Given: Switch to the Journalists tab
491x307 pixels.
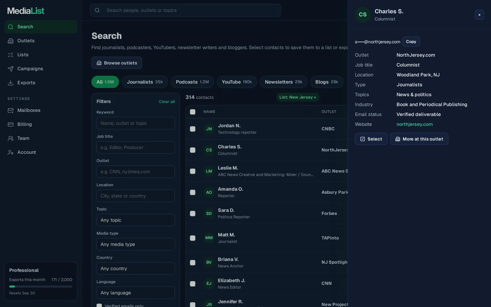Looking at the screenshot, I should (145, 82).
